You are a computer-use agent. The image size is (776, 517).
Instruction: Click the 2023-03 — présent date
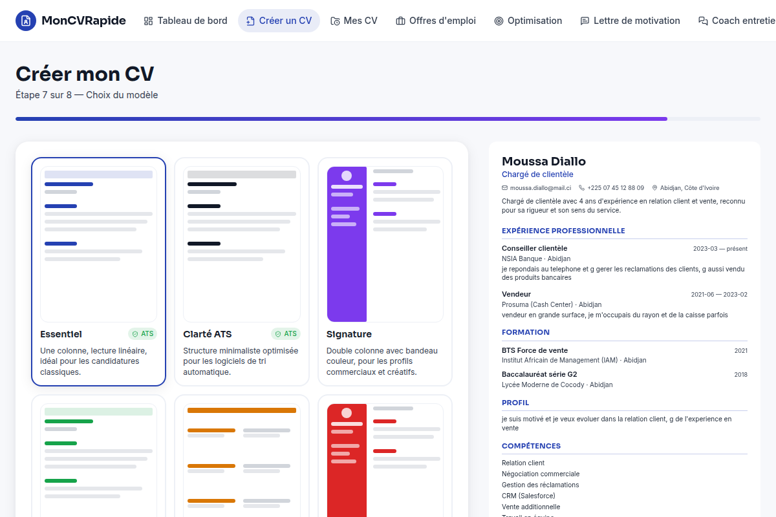point(720,249)
